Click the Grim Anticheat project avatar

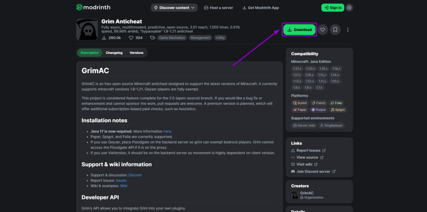pyautogui.click(x=87, y=30)
